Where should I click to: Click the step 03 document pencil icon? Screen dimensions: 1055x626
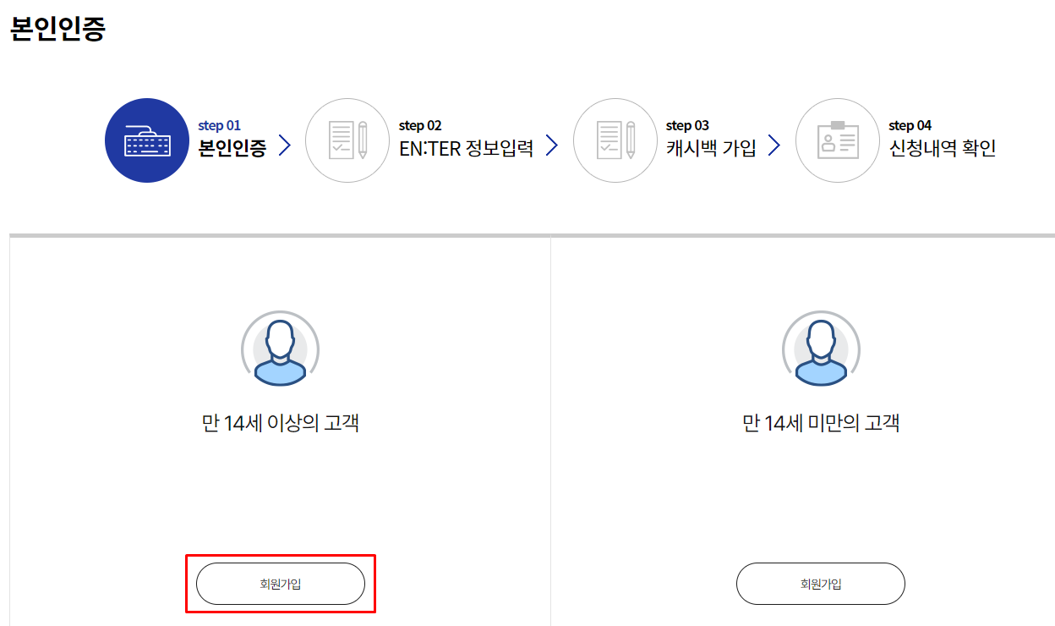[615, 140]
